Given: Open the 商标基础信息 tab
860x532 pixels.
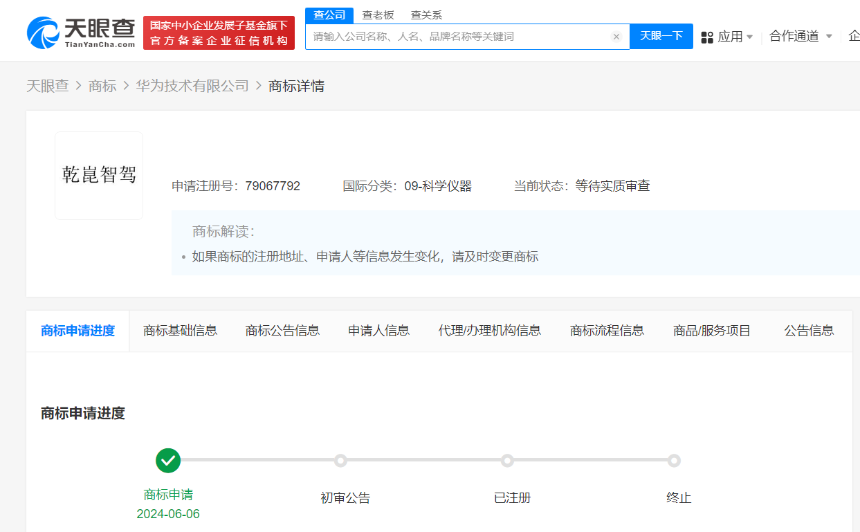Looking at the screenshot, I should pyautogui.click(x=180, y=331).
